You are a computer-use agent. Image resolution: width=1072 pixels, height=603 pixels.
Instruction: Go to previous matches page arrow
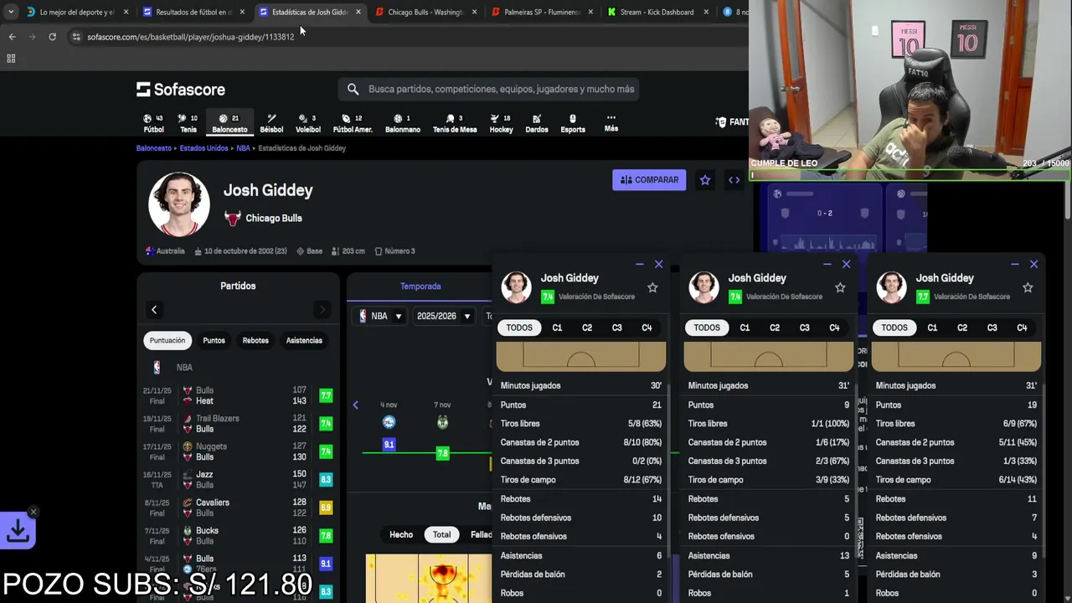(x=154, y=310)
